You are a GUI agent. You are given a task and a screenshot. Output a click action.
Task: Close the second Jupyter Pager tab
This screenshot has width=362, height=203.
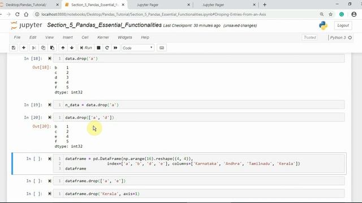pyautogui.click(x=254, y=5)
